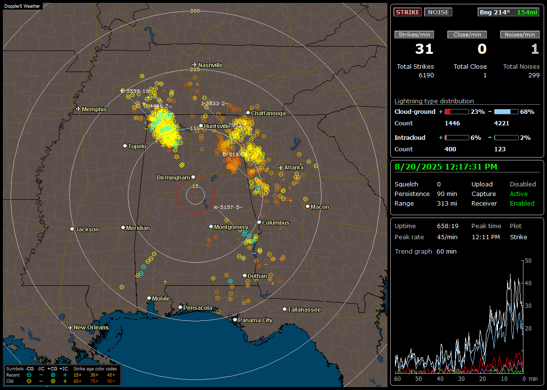The width and height of the screenshot is (547, 390).
Task: Click the Recent -CG legend symbol
Action: pos(29,375)
